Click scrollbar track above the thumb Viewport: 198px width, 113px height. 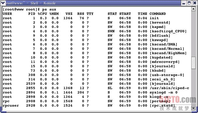tap(193, 34)
